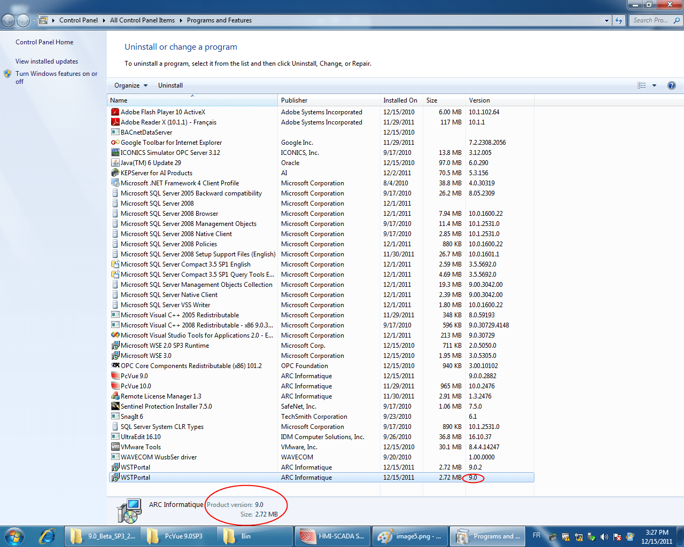Click the Windows Start orb

tap(14, 536)
